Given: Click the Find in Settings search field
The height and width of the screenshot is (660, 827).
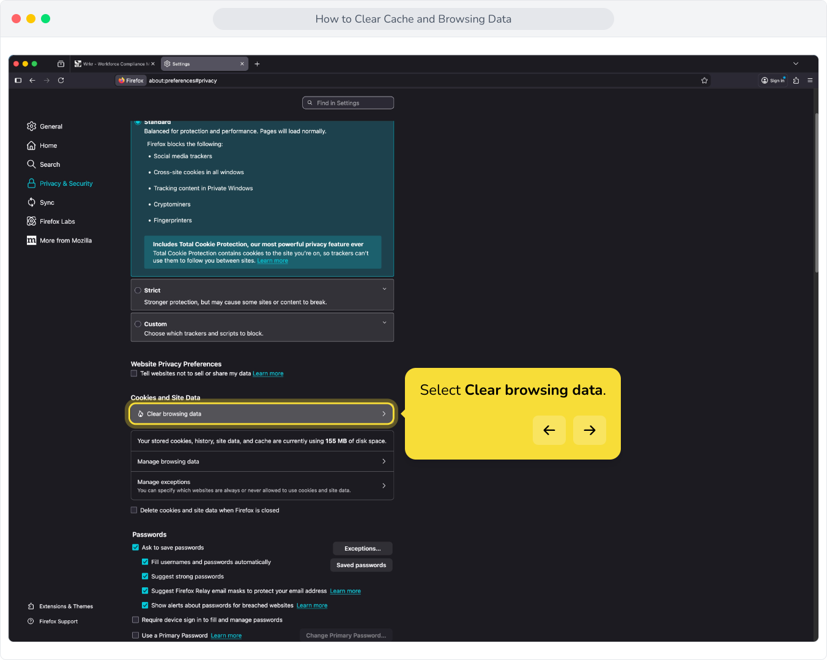Looking at the screenshot, I should (348, 103).
